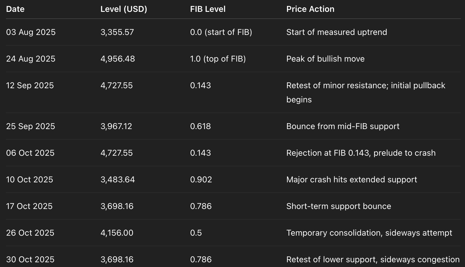Click the 3,967.12 level value
The height and width of the screenshot is (267, 465).
tap(116, 126)
